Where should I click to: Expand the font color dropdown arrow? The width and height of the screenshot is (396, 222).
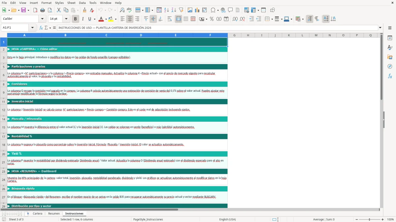point(106,19)
